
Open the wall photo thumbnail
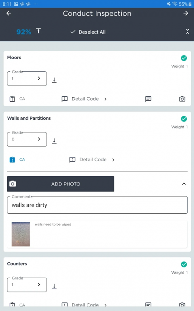[21, 234]
